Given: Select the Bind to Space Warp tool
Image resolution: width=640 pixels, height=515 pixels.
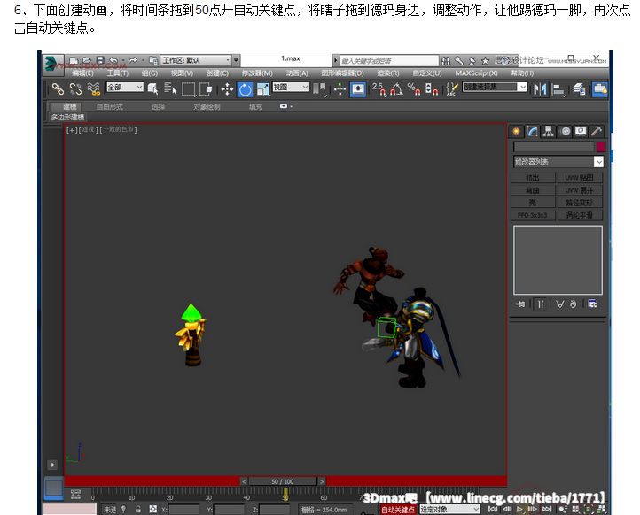Looking at the screenshot, I should tap(93, 88).
